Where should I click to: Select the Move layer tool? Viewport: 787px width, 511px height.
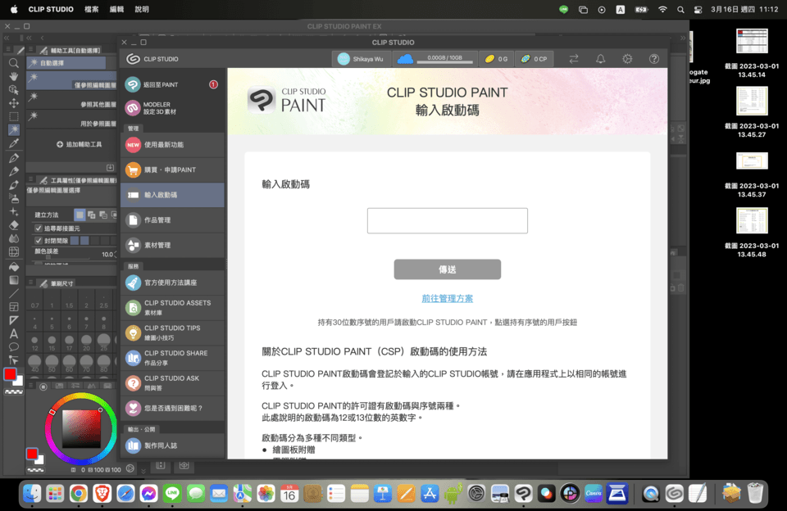14,103
